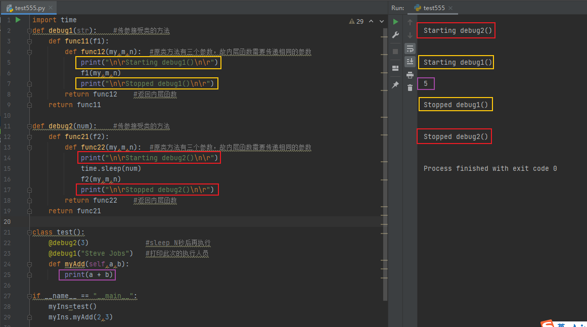Click the 'print(a + b)' statement
Screen dimensions: 587x327
point(88,275)
